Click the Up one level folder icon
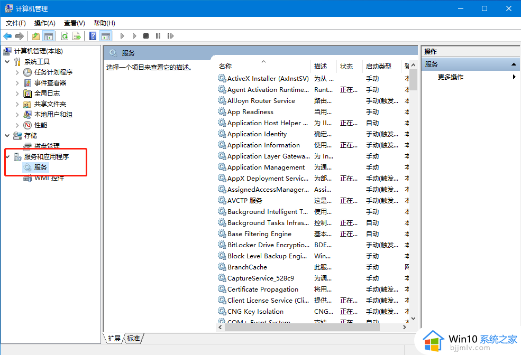 [x=35, y=36]
